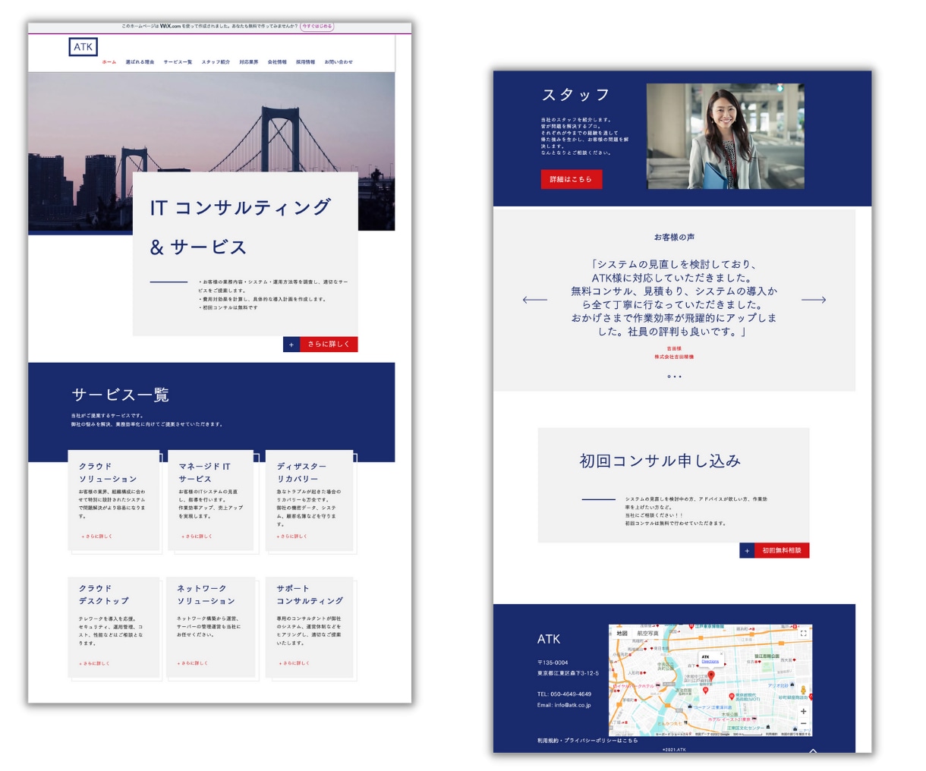
Task: Open さらに詳しく under クラウドソリューション
Action: point(97,537)
